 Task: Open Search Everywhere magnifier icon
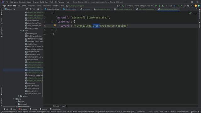click(x=192, y=6)
